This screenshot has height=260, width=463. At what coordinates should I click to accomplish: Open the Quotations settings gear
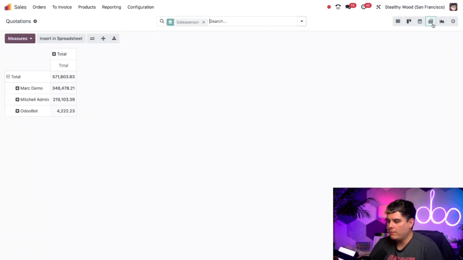click(35, 21)
